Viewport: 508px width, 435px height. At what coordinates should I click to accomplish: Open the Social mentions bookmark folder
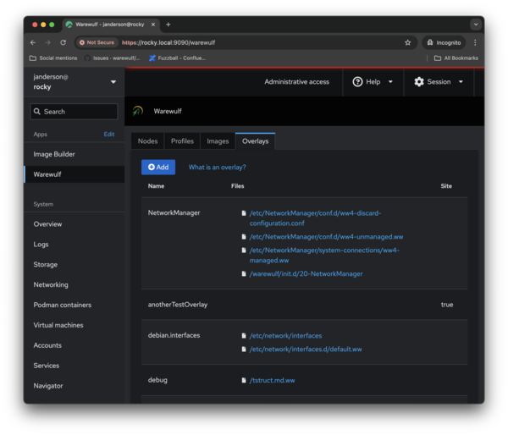(x=53, y=58)
